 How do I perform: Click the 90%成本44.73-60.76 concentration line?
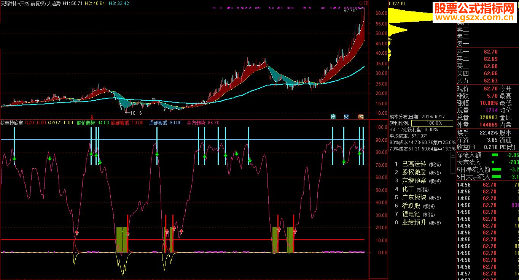tap(422, 142)
